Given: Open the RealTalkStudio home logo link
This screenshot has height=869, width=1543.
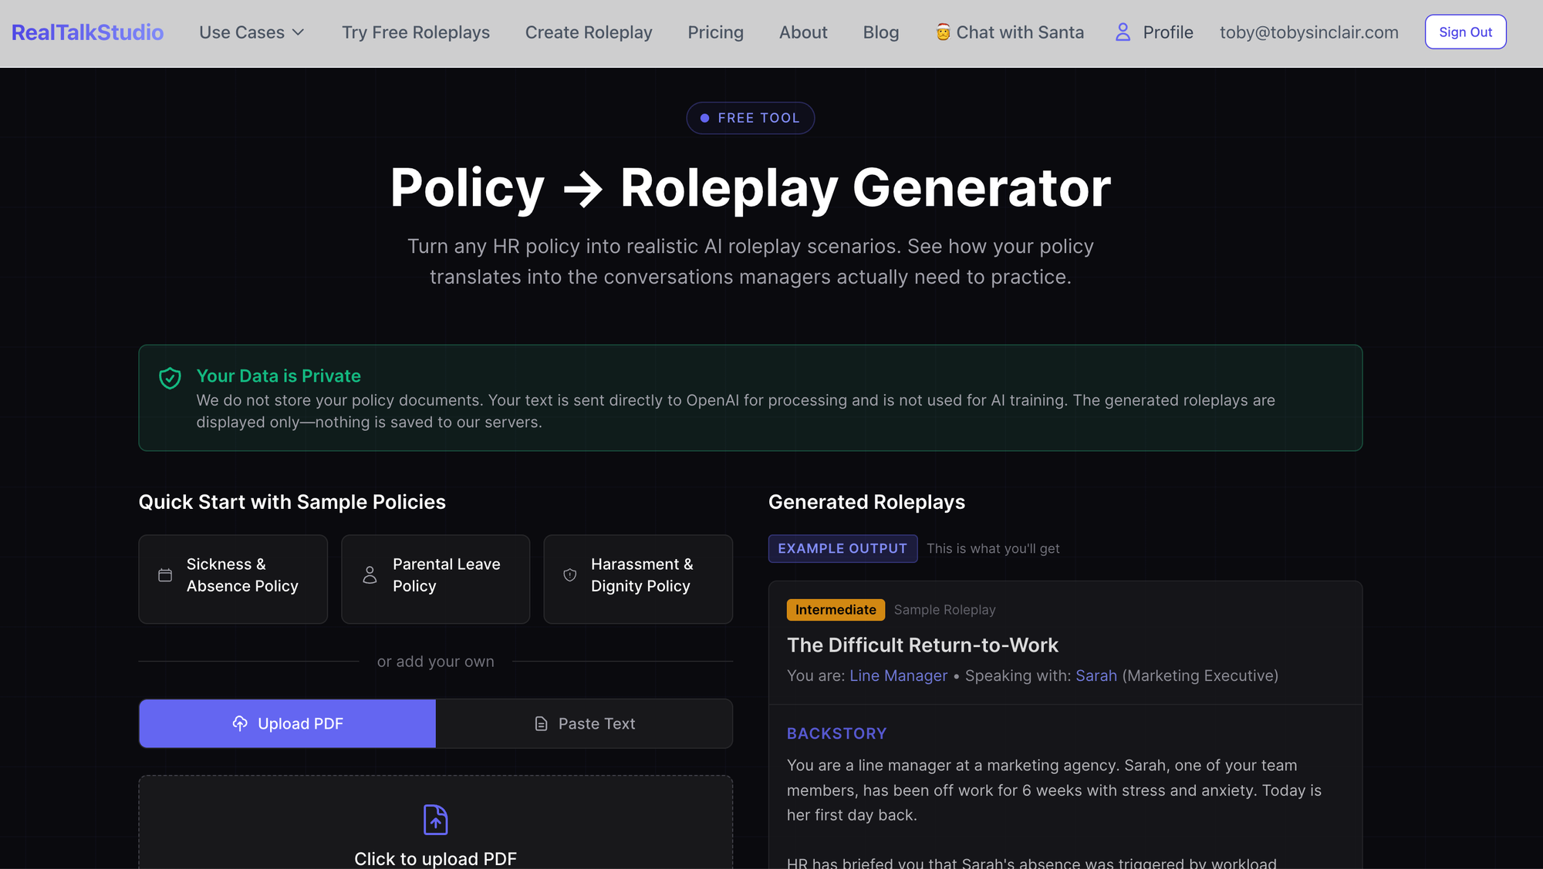Looking at the screenshot, I should 87,32.
